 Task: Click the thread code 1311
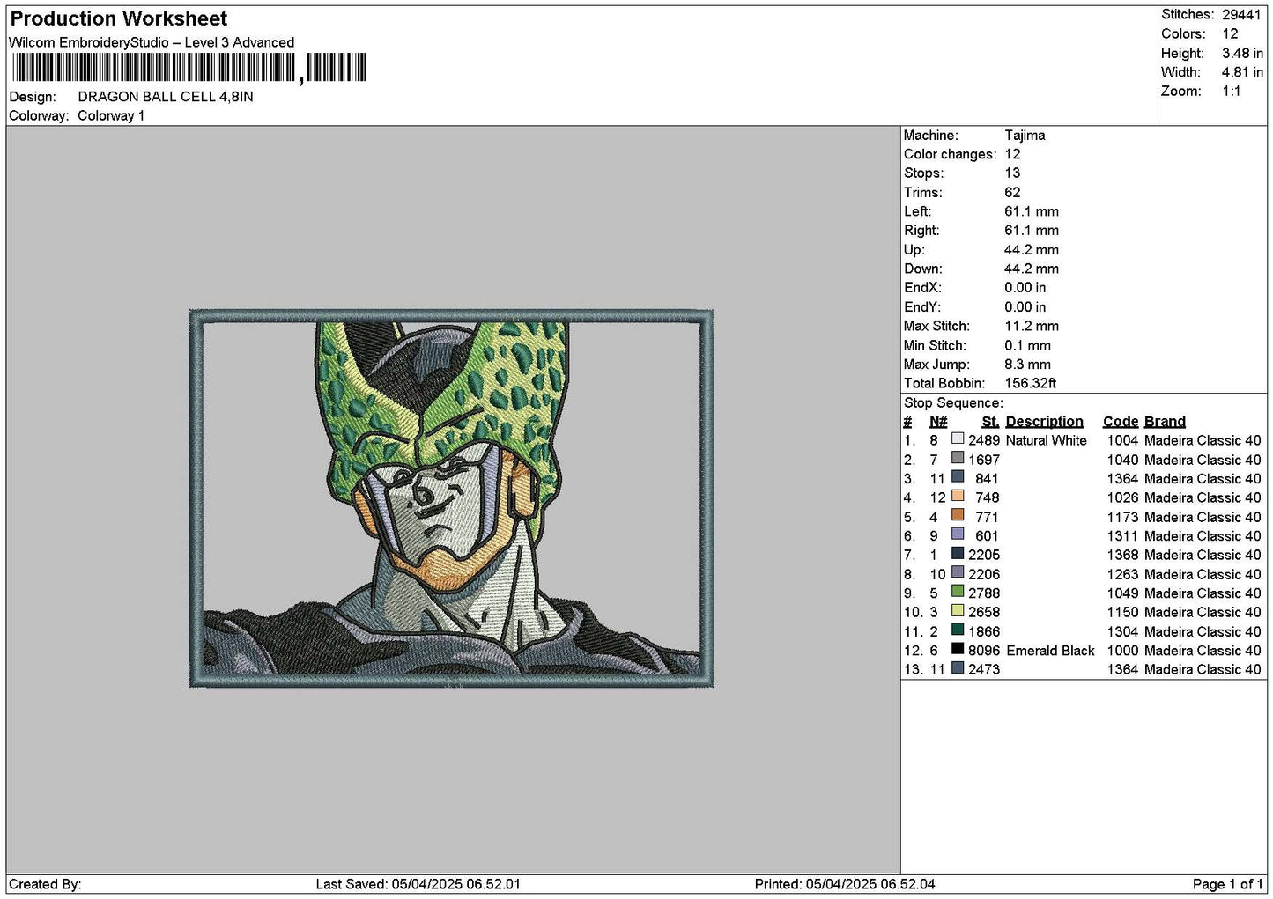point(1123,536)
